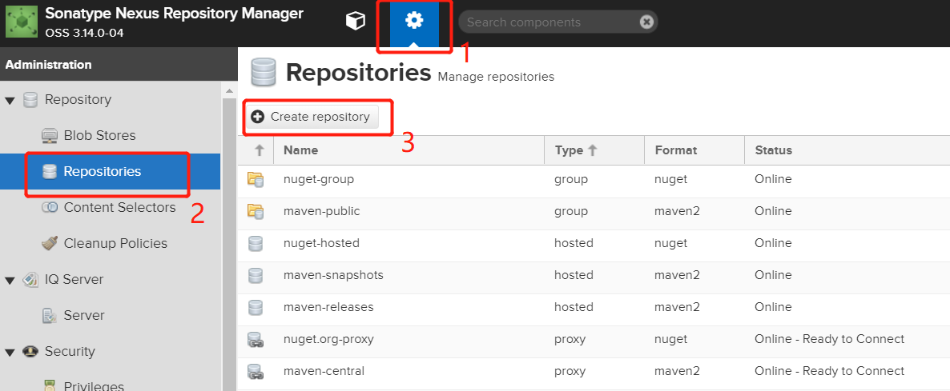Click the Repositories heading database icon
950x391 pixels.
coord(263,73)
